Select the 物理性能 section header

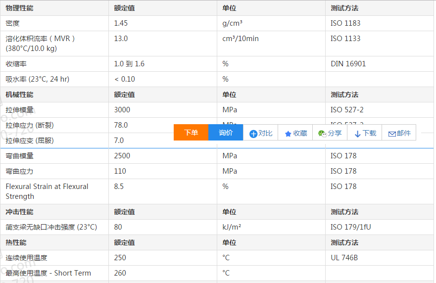click(x=19, y=8)
